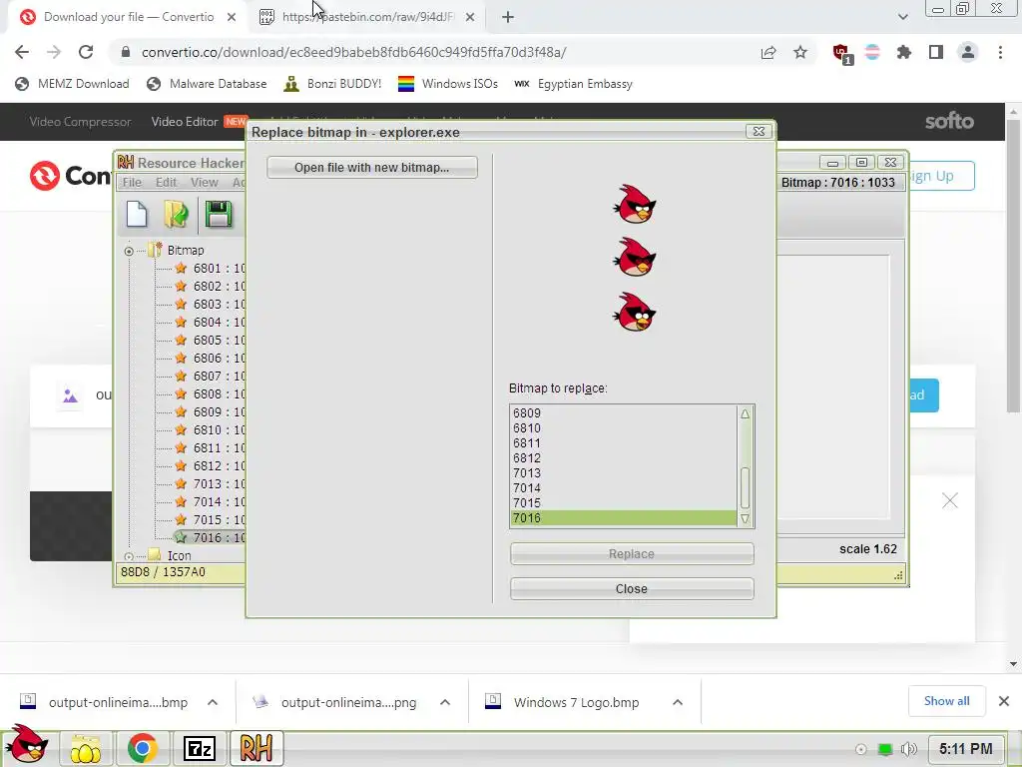
Task: Click share page icon in address bar
Action: click(x=768, y=53)
